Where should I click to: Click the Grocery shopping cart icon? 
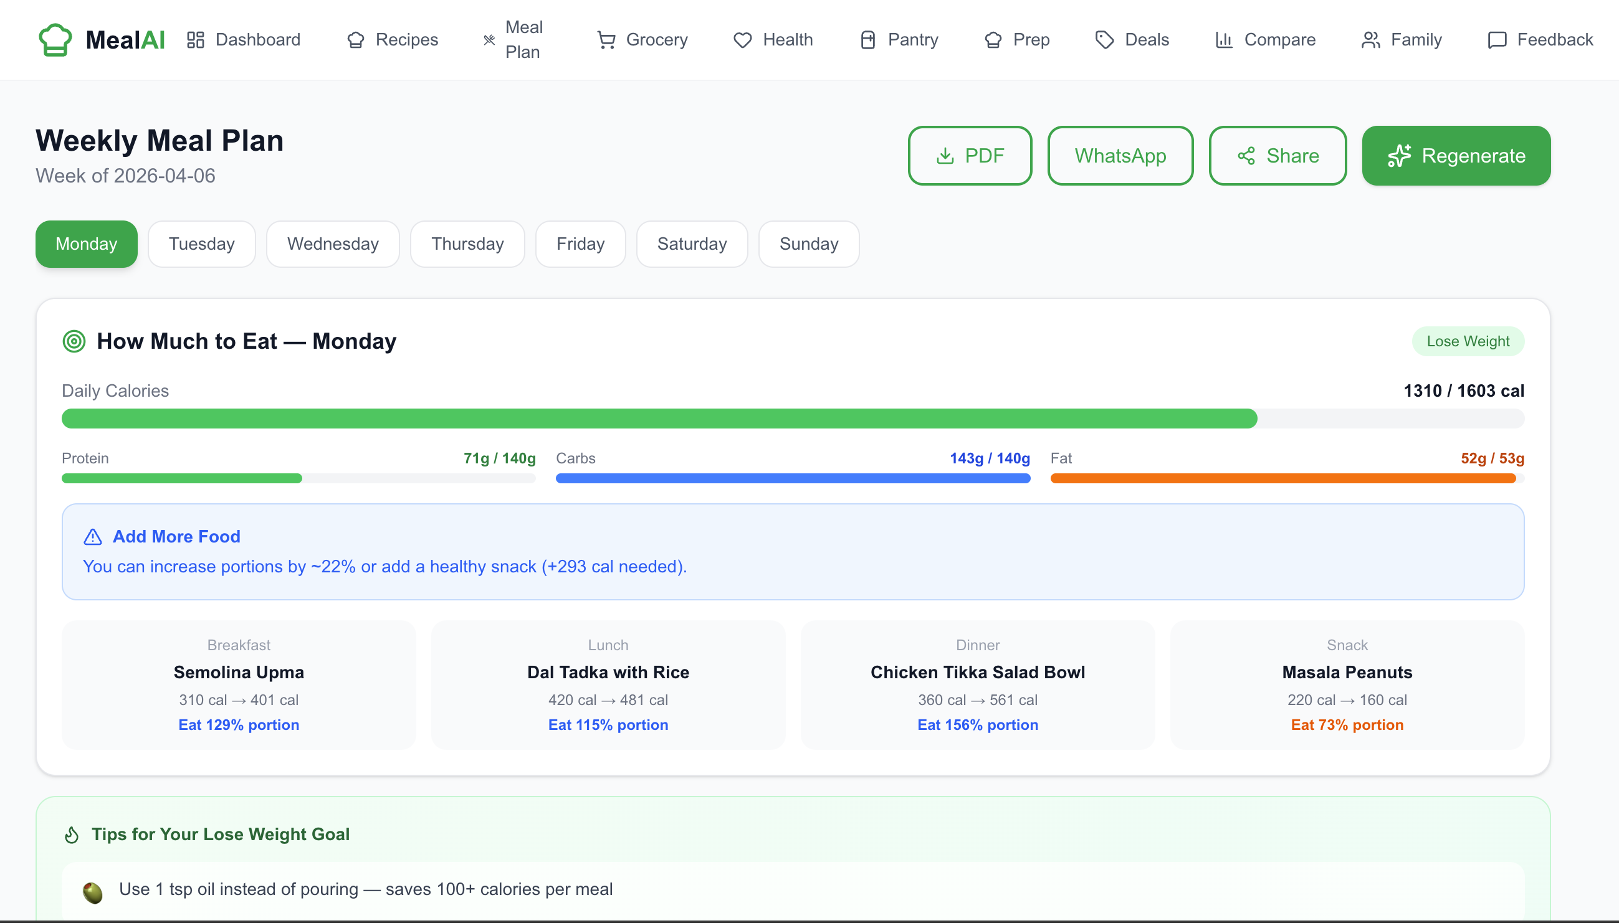(x=606, y=40)
